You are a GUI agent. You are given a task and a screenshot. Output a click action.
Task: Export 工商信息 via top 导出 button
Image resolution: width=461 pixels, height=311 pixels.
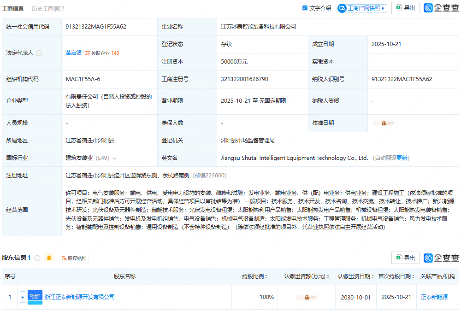[x=405, y=8]
